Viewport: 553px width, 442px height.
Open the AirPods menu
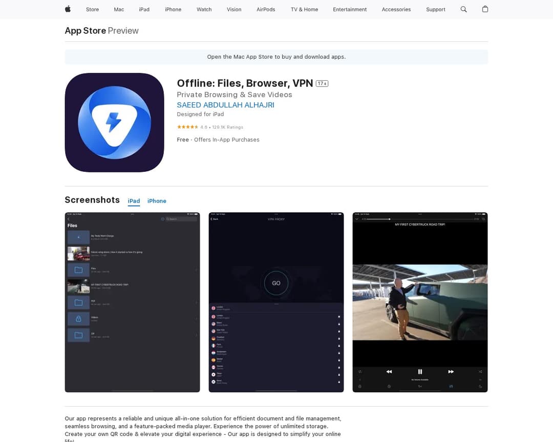266,10
